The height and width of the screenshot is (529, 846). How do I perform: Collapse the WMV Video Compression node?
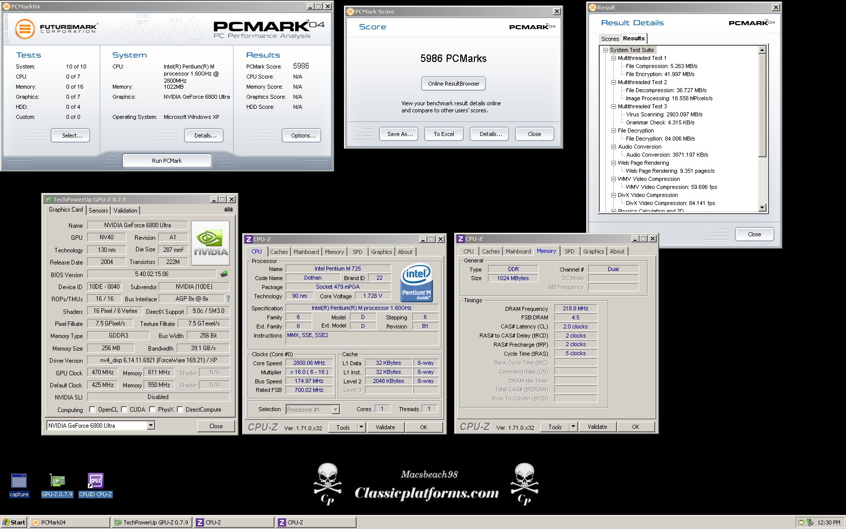[613, 179]
